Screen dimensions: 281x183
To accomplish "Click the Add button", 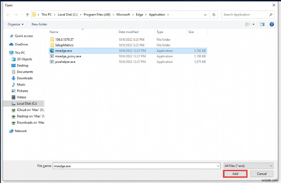I will pyautogui.click(x=235, y=174).
